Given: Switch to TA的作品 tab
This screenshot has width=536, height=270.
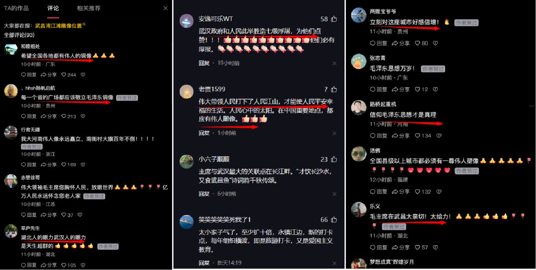Looking at the screenshot, I should click(x=16, y=8).
